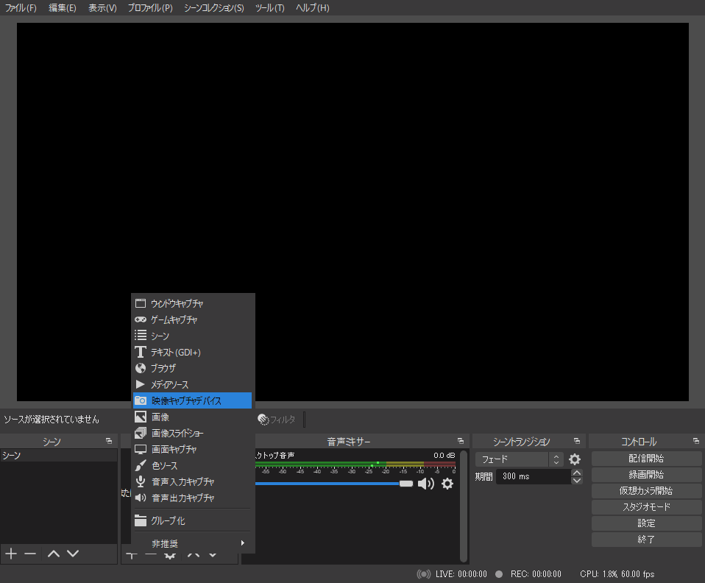Undock the 音声ミキサー panel

point(461,442)
